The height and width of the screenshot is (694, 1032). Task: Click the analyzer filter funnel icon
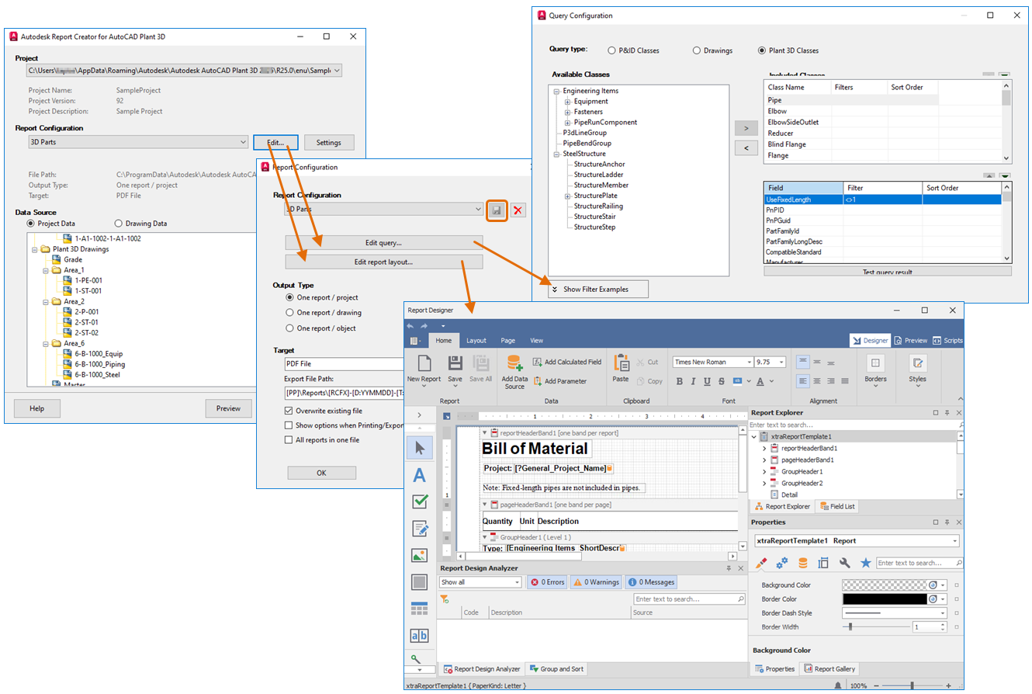coord(445,599)
